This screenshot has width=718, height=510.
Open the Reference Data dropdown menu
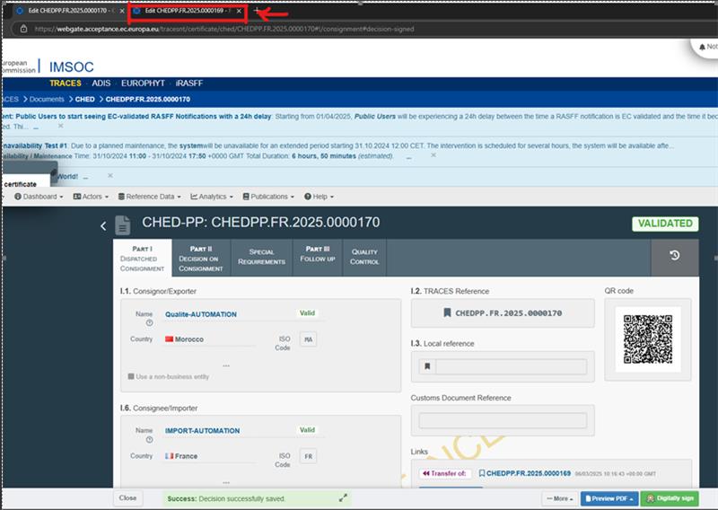click(149, 196)
